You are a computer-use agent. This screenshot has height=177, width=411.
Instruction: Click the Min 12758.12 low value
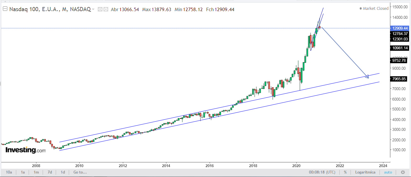[x=189, y=10]
